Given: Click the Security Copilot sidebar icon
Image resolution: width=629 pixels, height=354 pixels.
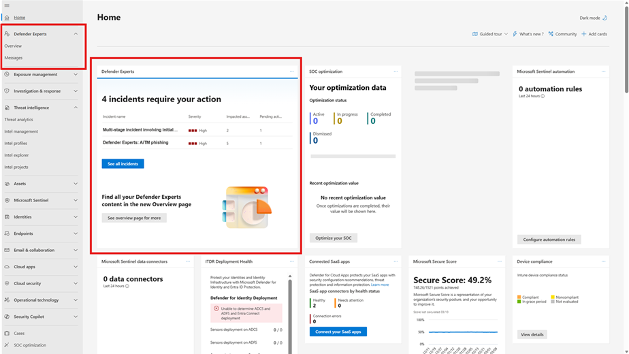Looking at the screenshot, I should click(7, 317).
